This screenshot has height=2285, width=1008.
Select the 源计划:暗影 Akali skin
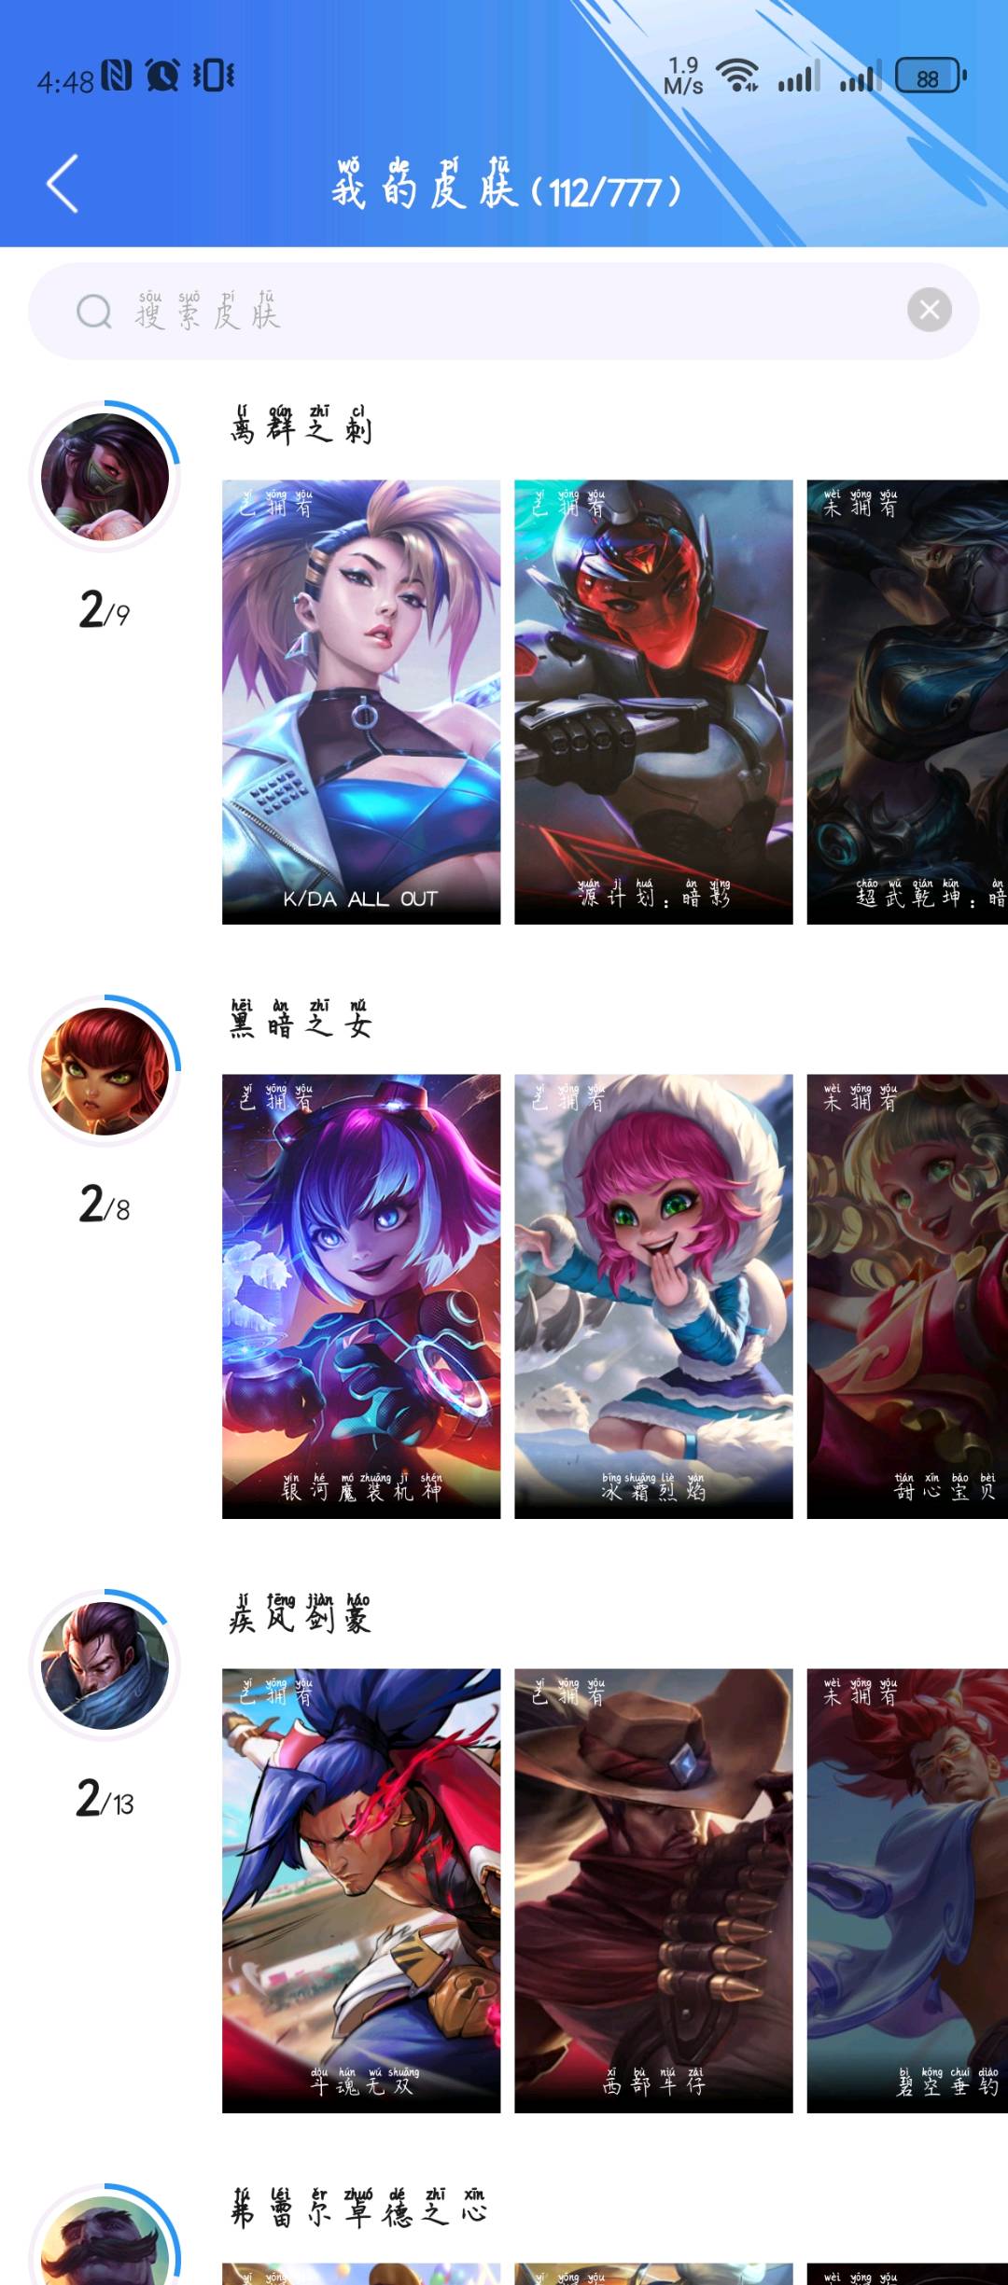tap(653, 703)
